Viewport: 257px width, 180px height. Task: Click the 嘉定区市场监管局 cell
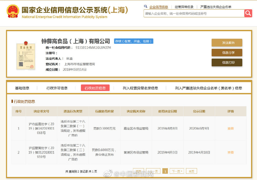point(136,129)
